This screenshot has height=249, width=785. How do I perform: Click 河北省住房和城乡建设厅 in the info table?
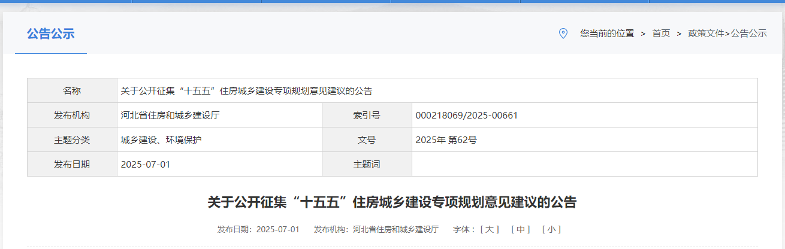click(x=170, y=115)
